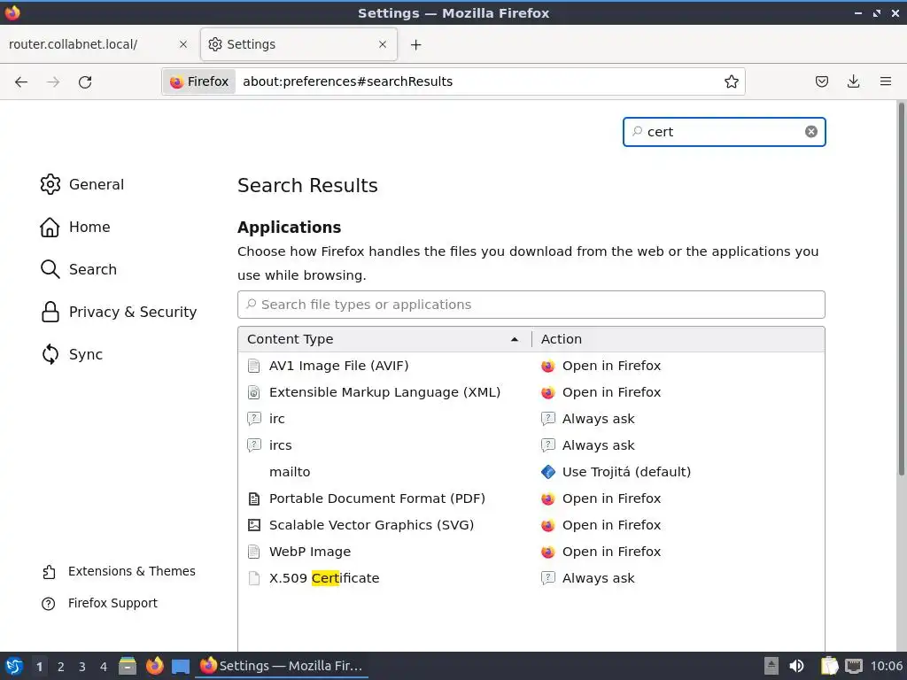907x680 pixels.
Task: Switch to workspace 3 in taskbar
Action: pyautogui.click(x=81, y=666)
